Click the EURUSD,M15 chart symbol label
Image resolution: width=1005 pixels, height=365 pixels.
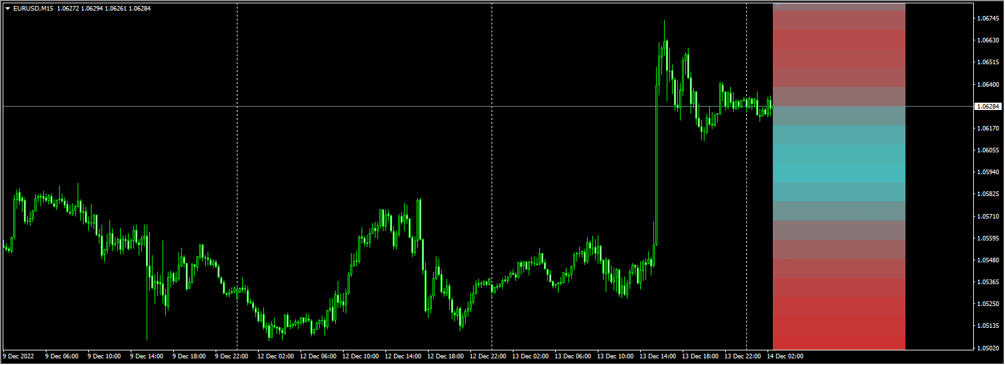tap(33, 9)
